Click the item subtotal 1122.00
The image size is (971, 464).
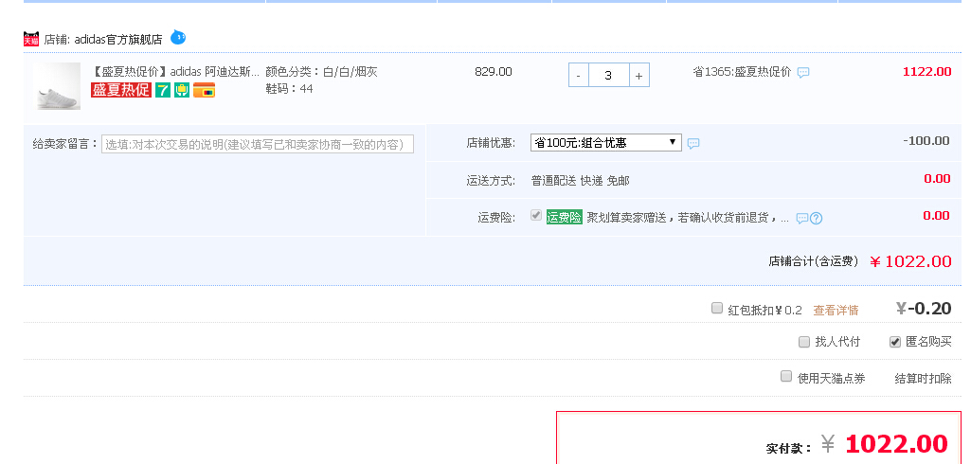coord(927,72)
